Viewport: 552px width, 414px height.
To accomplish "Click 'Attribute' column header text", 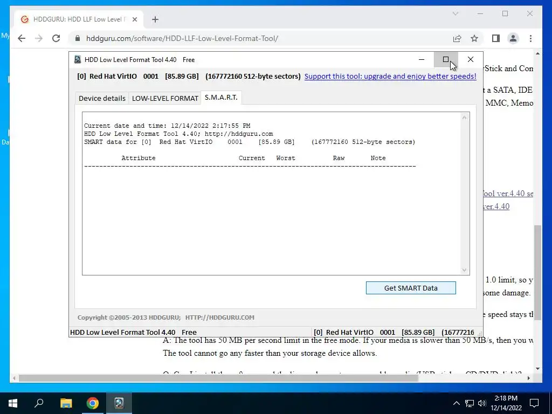I will (139, 158).
